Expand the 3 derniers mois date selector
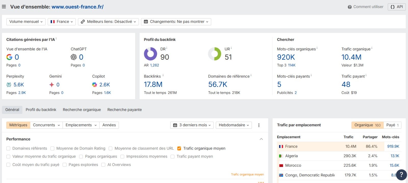The width and height of the screenshot is (408, 183). tap(192, 125)
